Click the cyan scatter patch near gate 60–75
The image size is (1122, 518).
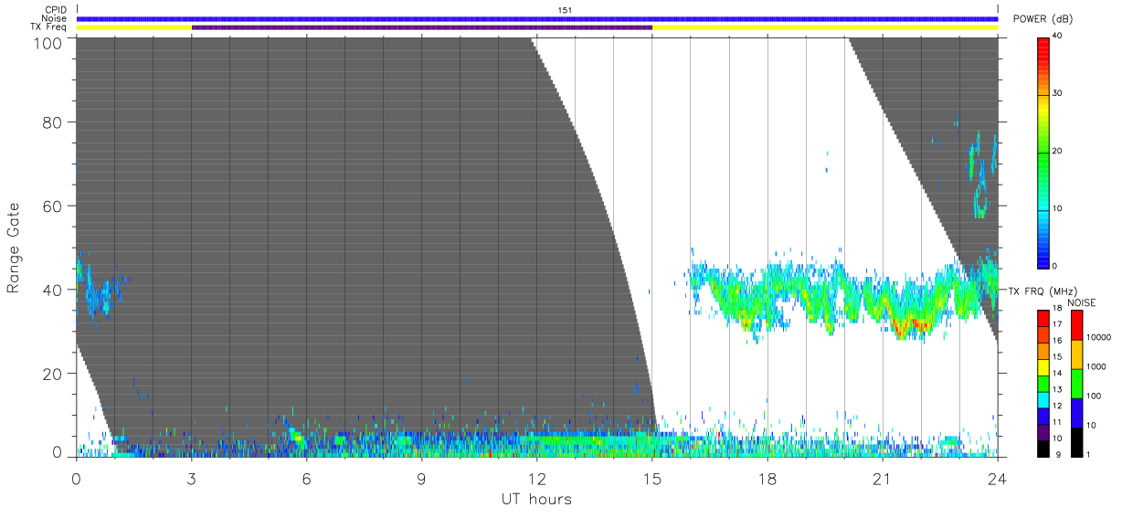click(x=981, y=174)
